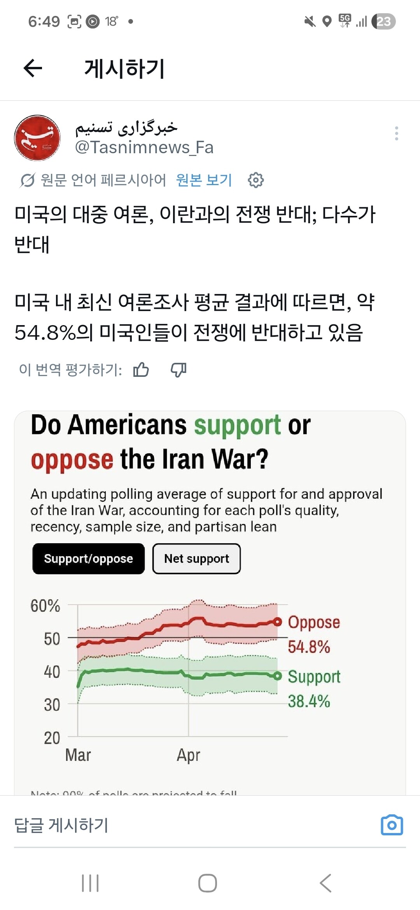The width and height of the screenshot is (420, 910).
Task: Rate translation with thumbs down
Action: coord(178,370)
